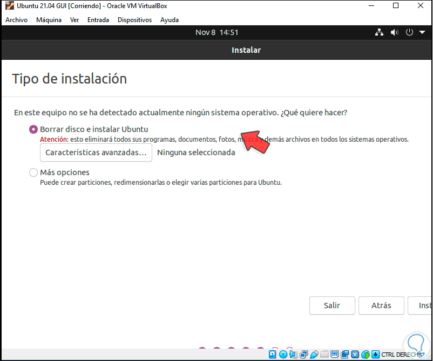Select the Más opciones radio button
The width and height of the screenshot is (433, 361).
(33, 172)
